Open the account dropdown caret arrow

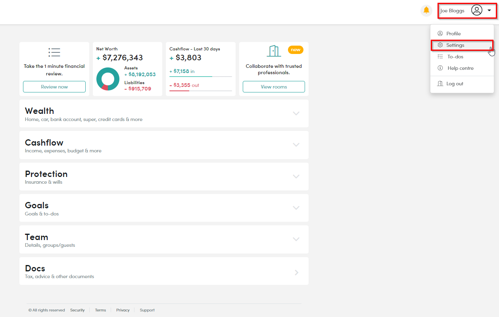click(489, 11)
